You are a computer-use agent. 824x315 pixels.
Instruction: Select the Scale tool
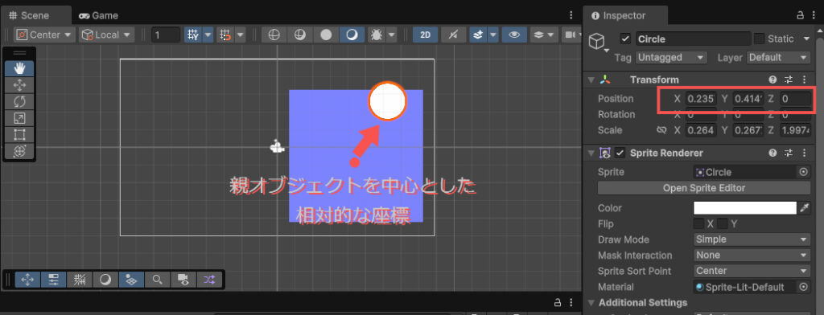[19, 118]
